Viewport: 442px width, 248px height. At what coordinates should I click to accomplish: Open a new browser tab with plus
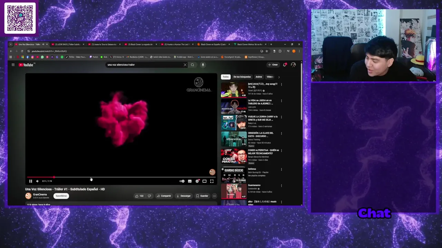(271, 44)
